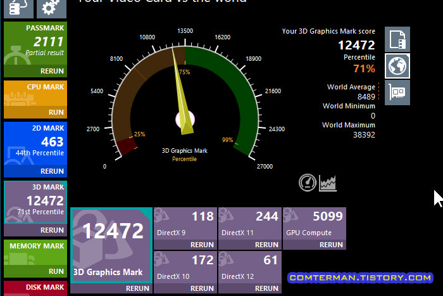The height and width of the screenshot is (296, 443).
Task: Click the 25% marker on the gauge
Action: pyautogui.click(x=140, y=134)
